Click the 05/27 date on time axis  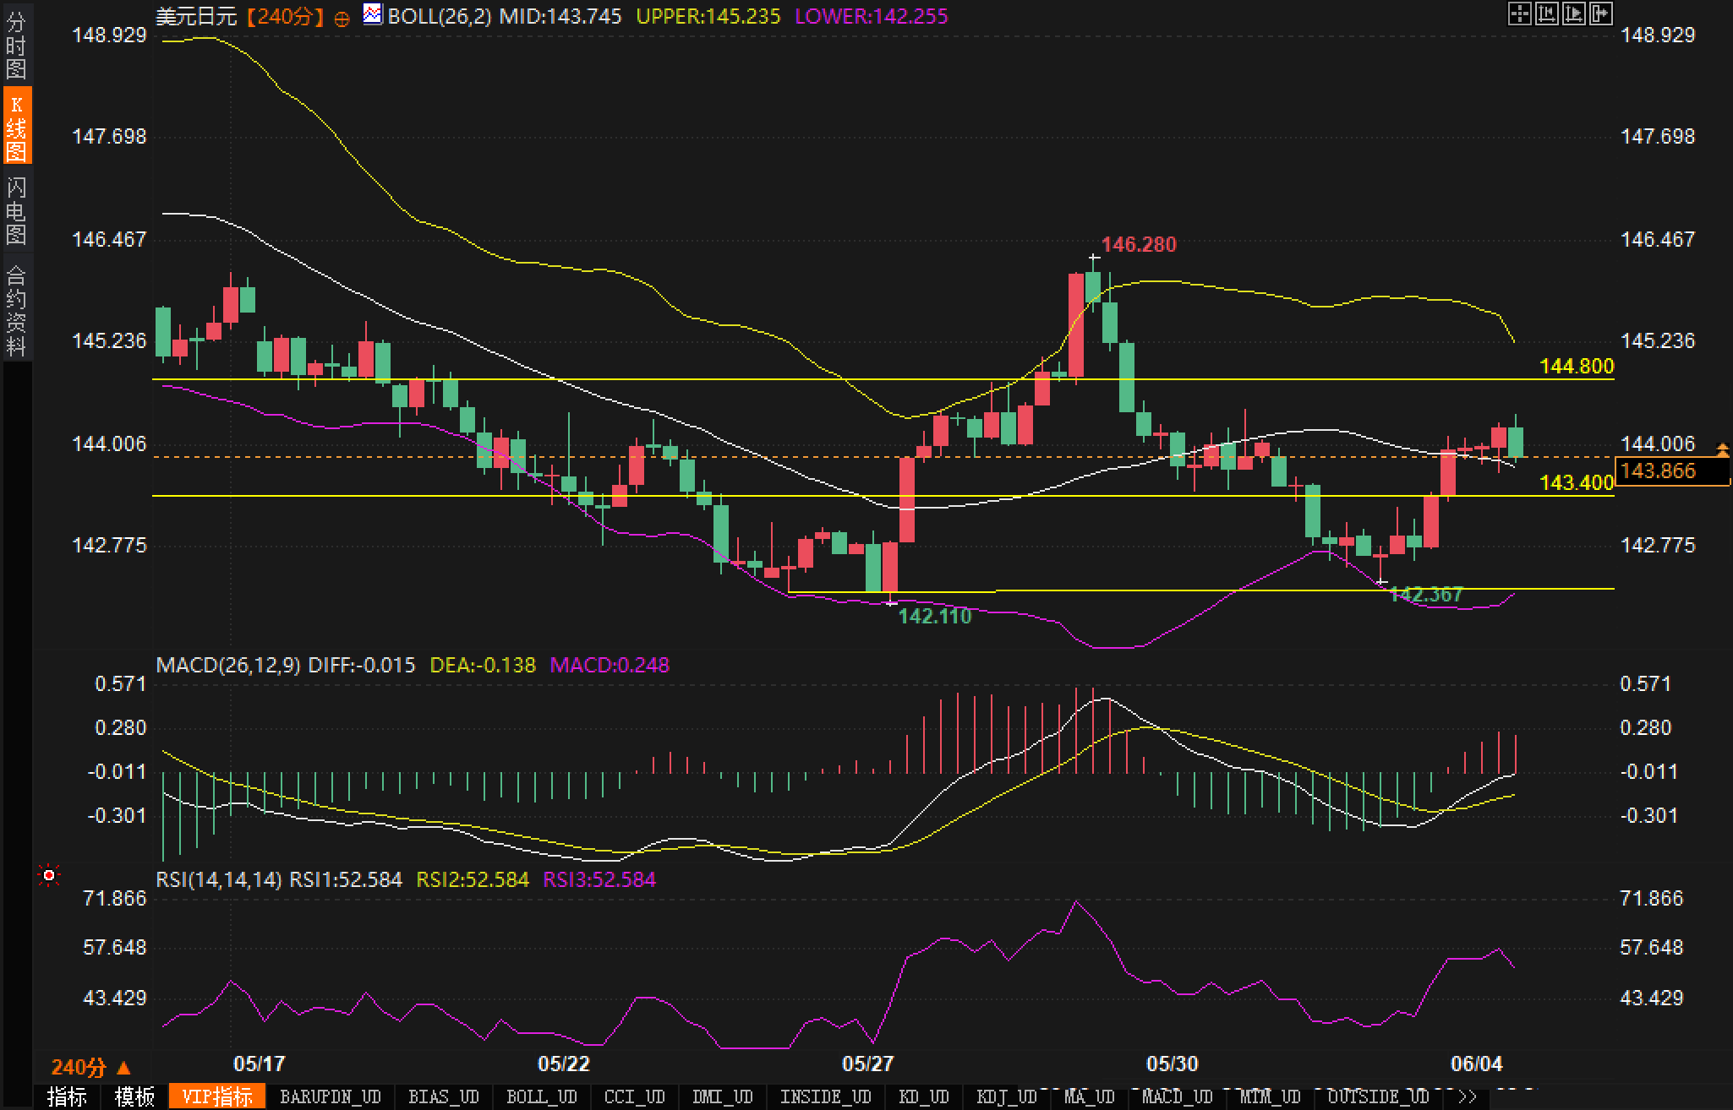click(868, 1064)
